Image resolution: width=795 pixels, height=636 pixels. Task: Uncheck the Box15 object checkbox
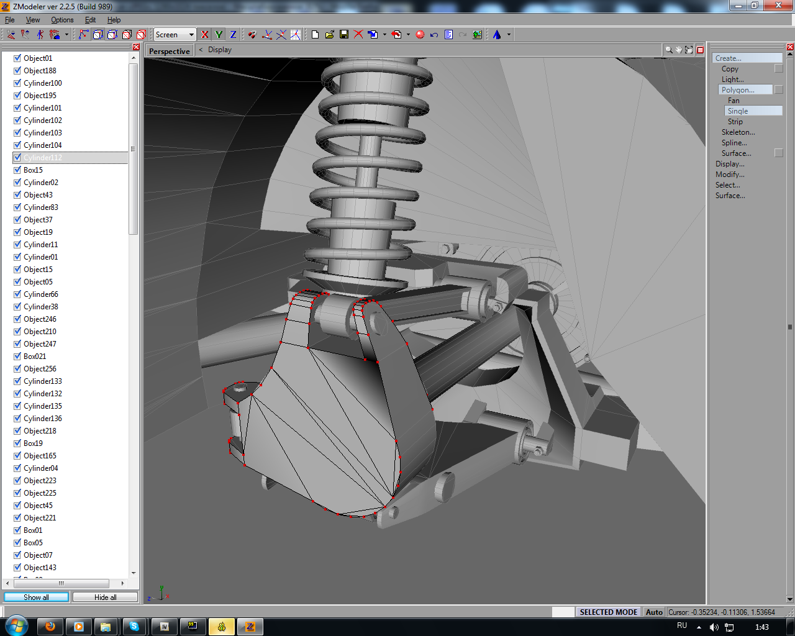point(17,170)
